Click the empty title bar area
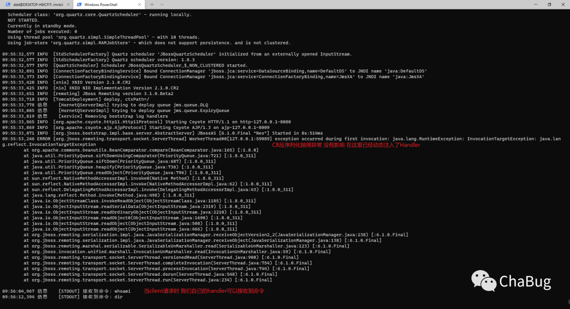This screenshot has width=570, height=309. [x=343, y=4]
